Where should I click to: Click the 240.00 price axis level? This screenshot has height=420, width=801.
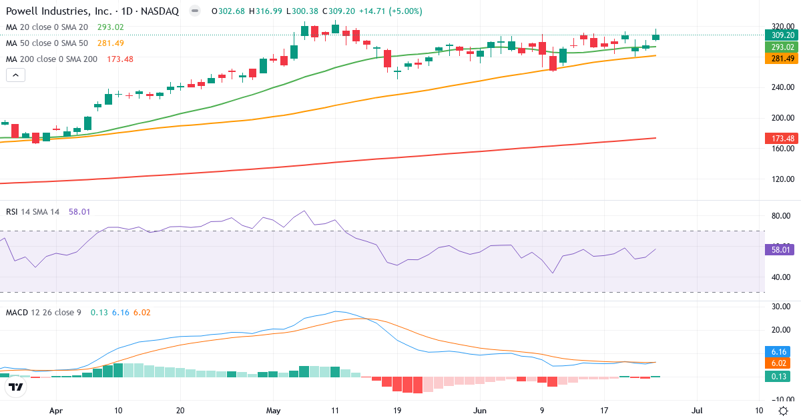[x=782, y=87]
